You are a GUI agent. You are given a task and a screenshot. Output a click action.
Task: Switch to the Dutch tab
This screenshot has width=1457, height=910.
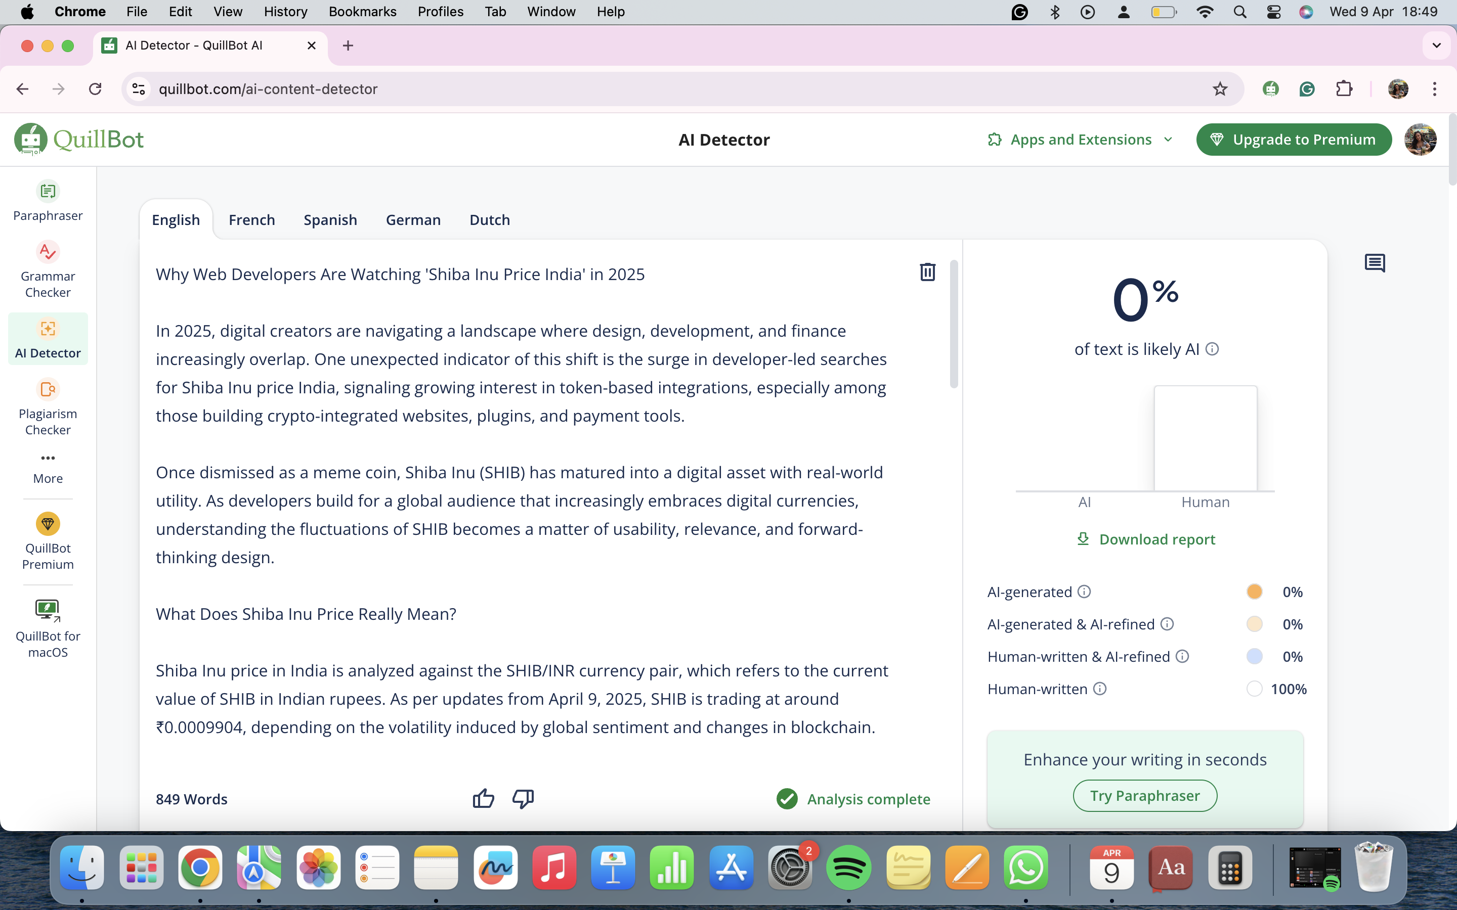(490, 220)
